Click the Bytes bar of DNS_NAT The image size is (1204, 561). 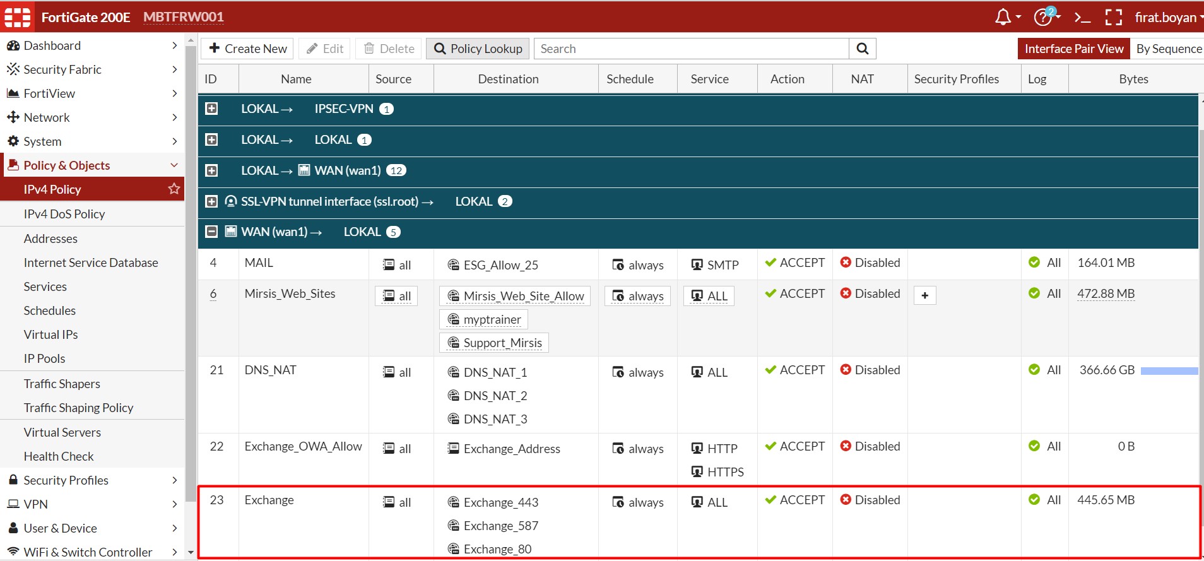(1169, 371)
